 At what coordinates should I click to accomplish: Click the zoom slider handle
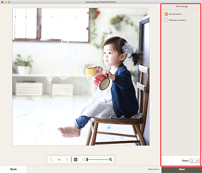click(87, 160)
